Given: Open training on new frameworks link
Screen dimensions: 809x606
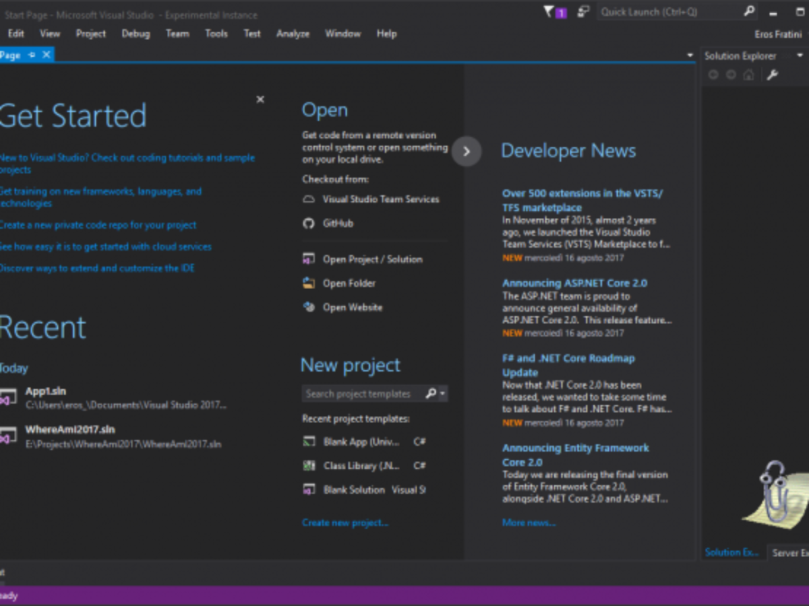Looking at the screenshot, I should (100, 197).
